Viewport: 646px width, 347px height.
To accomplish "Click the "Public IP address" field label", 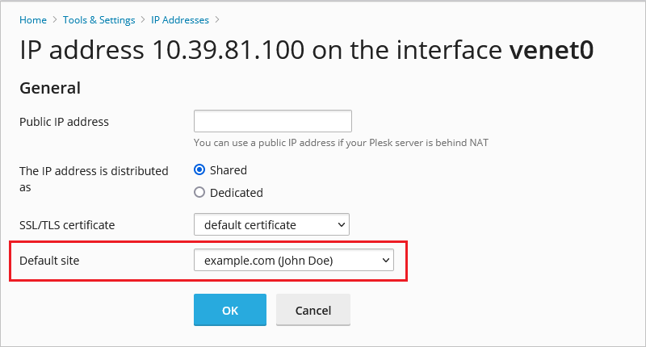I will pyautogui.click(x=64, y=122).
